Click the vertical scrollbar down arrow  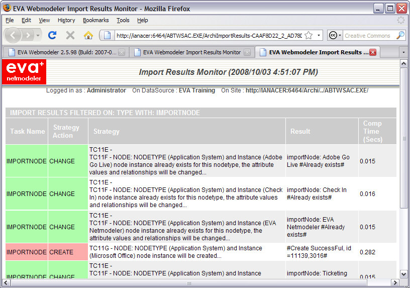[404, 274]
